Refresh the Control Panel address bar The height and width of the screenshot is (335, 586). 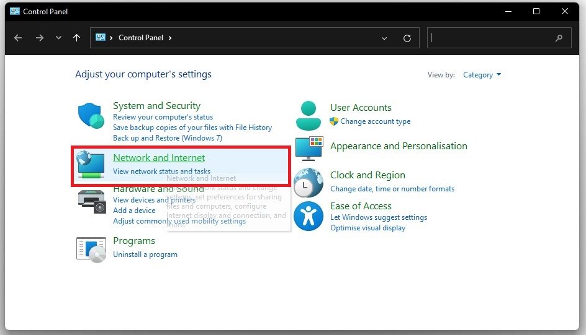pos(407,38)
